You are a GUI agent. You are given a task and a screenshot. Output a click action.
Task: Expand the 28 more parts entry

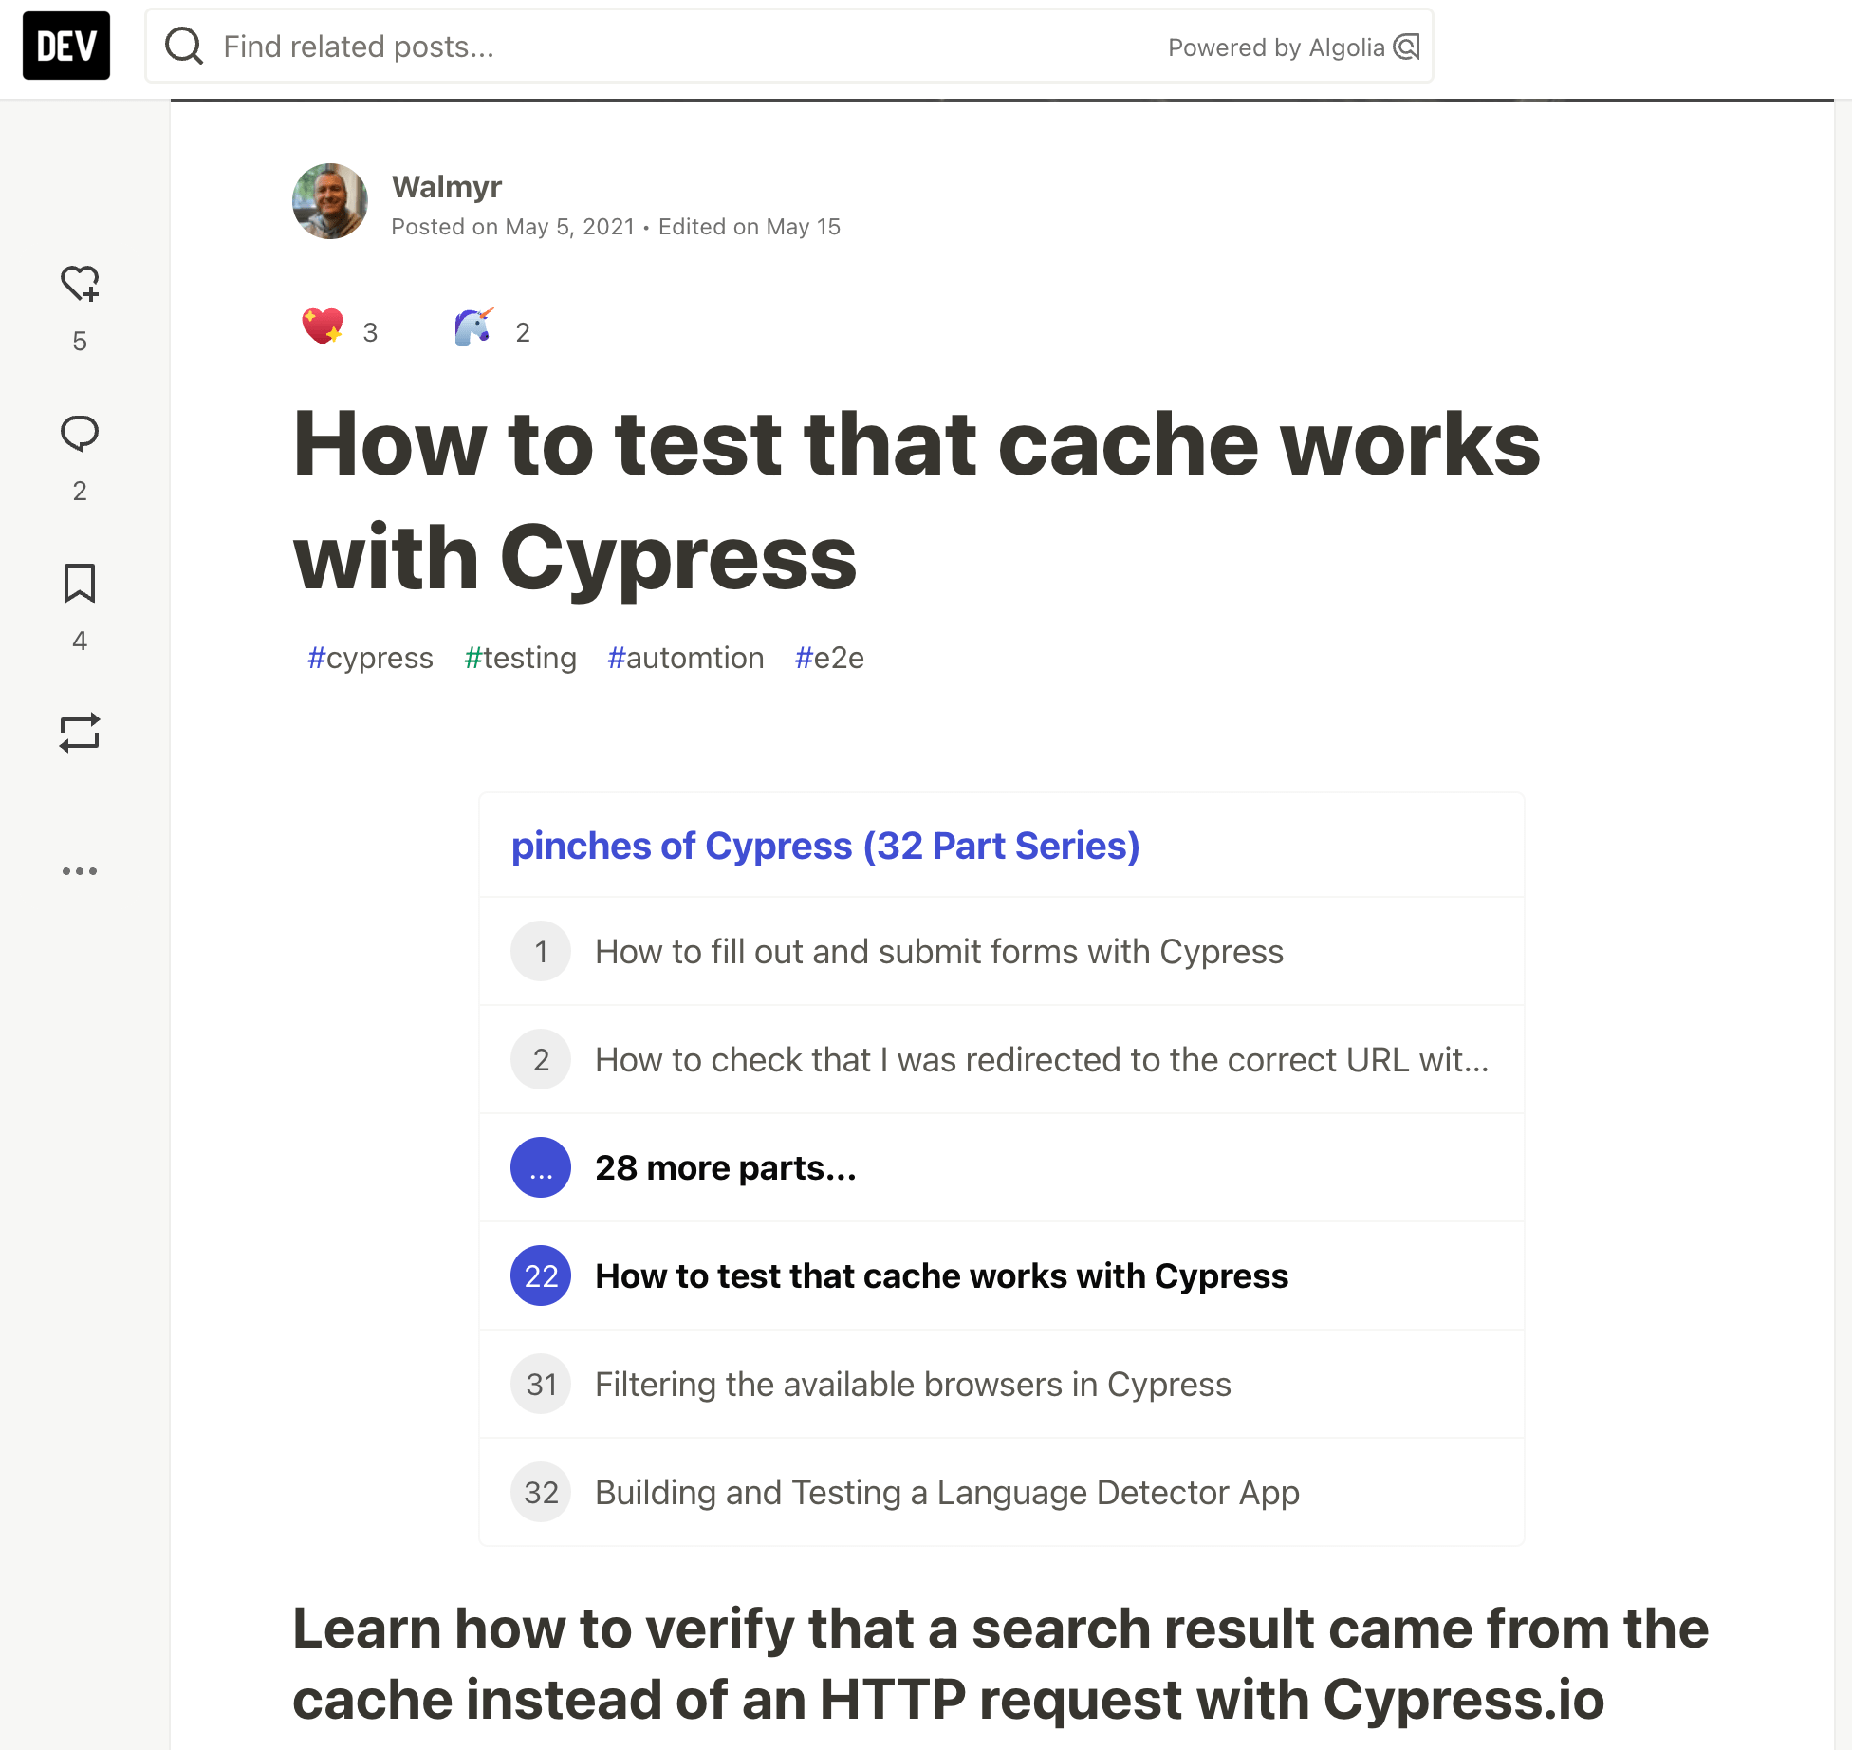tap(1002, 1167)
